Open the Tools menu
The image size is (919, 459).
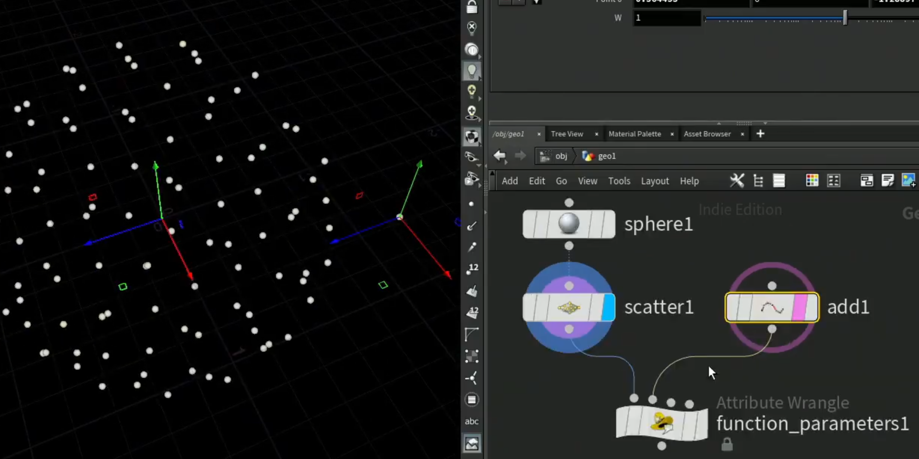tap(619, 181)
